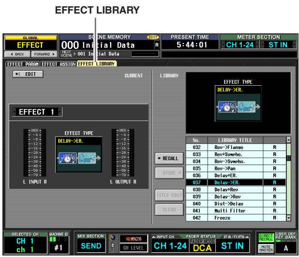Click the No. column header
Image resolution: width=299 pixels, height=257 pixels.
pyautogui.click(x=196, y=140)
